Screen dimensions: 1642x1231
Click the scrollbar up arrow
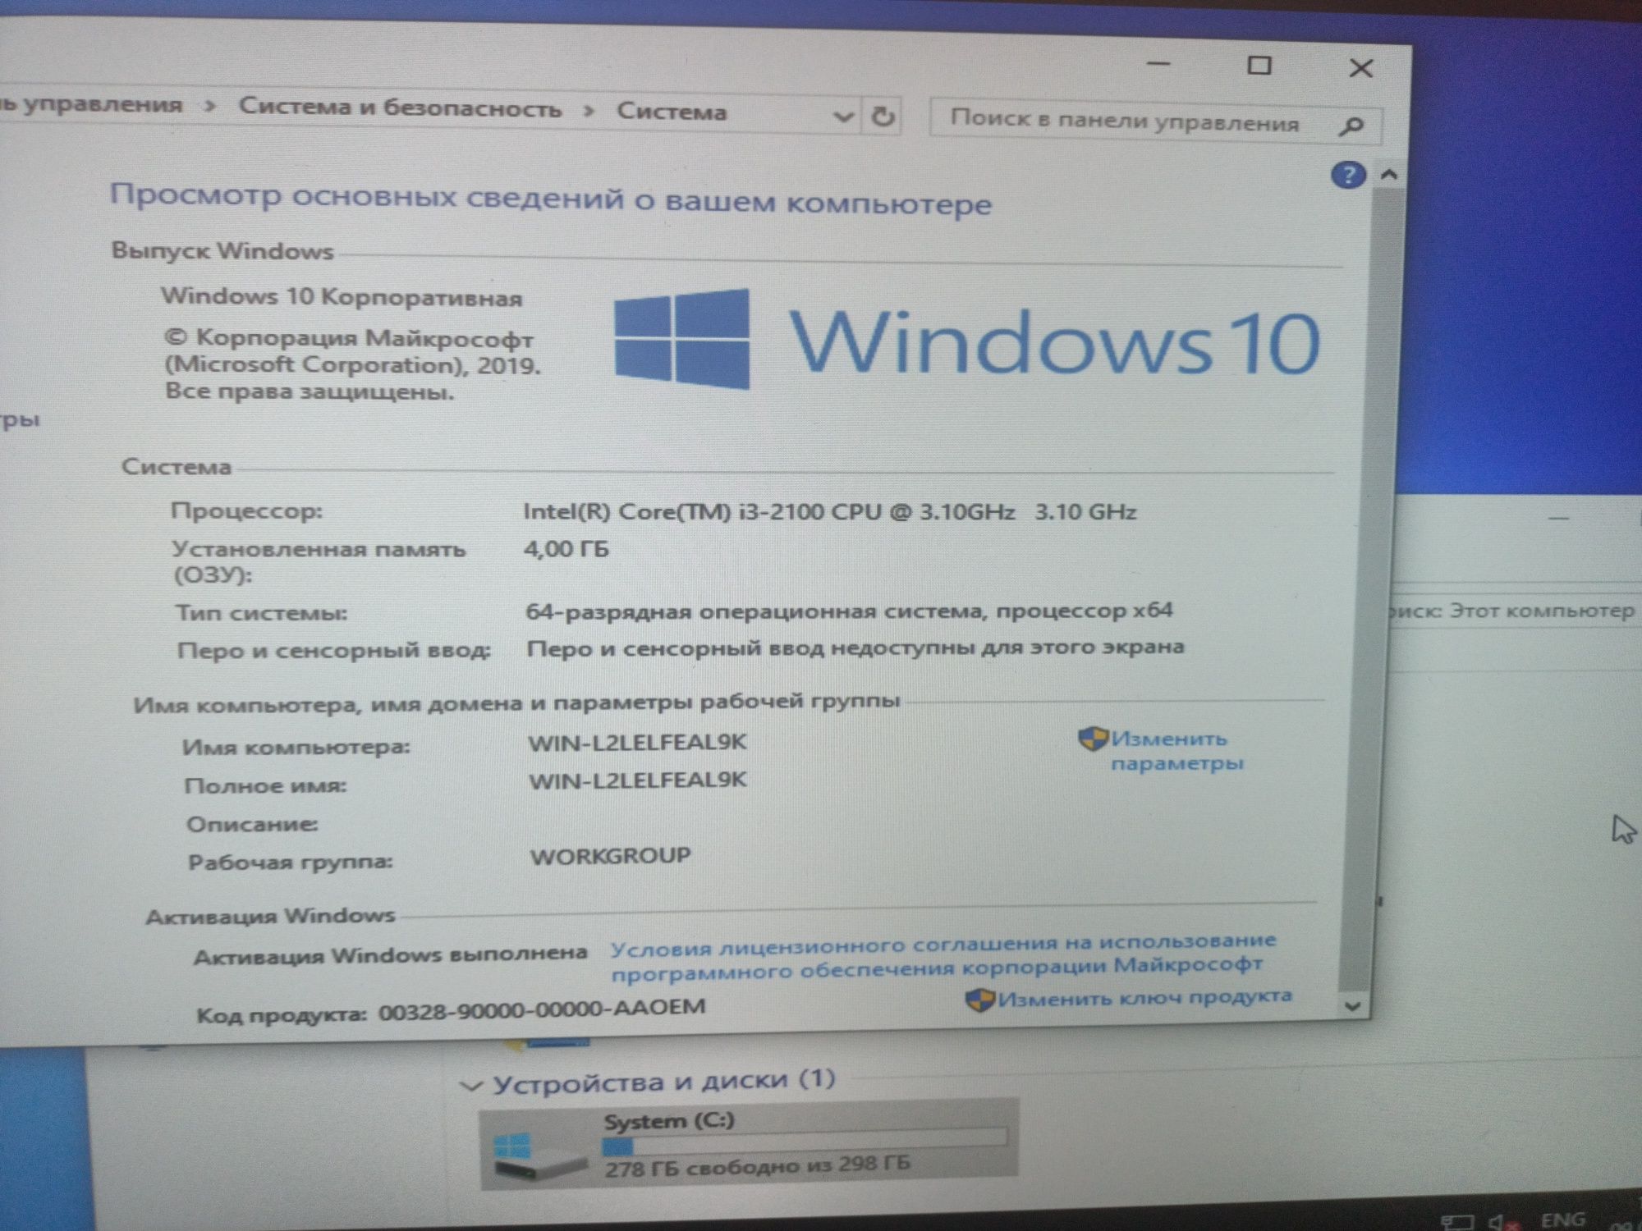pos(1388,174)
